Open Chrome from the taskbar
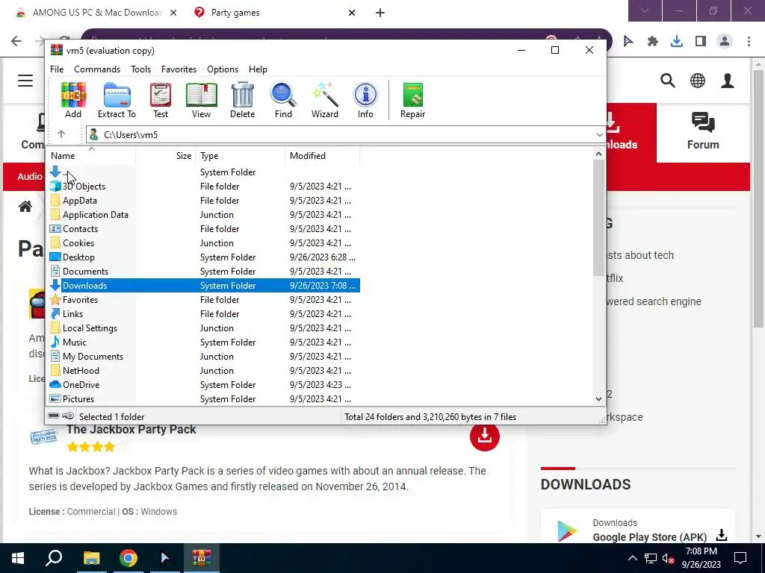Image resolution: width=765 pixels, height=573 pixels. 128,558
